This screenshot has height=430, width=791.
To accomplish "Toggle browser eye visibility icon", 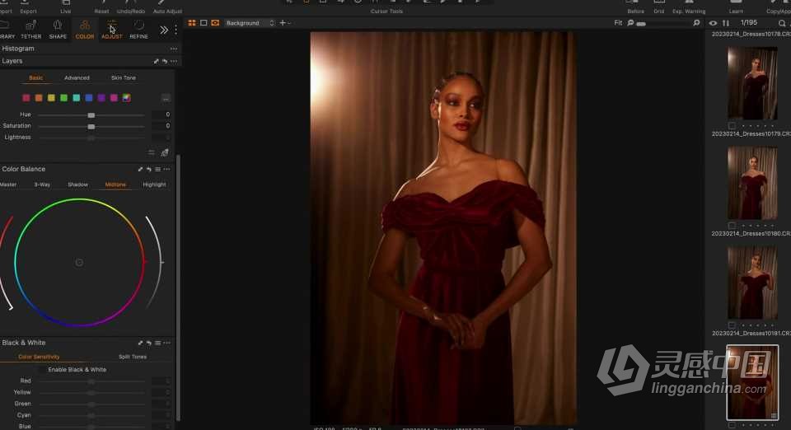I will [712, 23].
